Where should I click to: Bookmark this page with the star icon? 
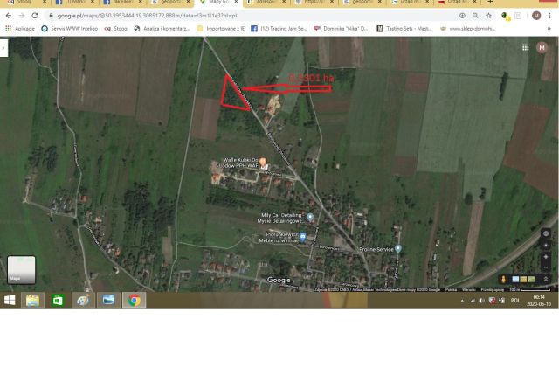point(488,16)
